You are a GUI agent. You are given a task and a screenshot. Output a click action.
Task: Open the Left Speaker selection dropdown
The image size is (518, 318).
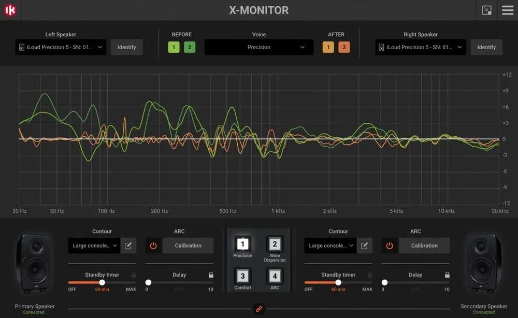click(61, 47)
